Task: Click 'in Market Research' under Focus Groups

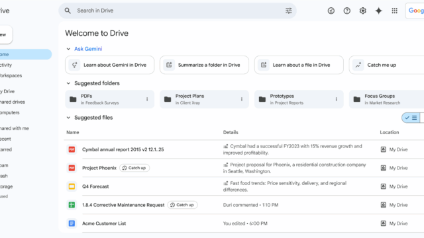Action: [382, 103]
